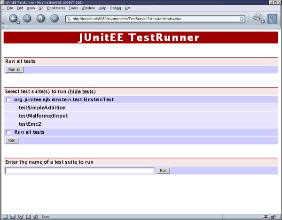
Task: Open the Print button dropdown arrow
Action: tap(263, 22)
